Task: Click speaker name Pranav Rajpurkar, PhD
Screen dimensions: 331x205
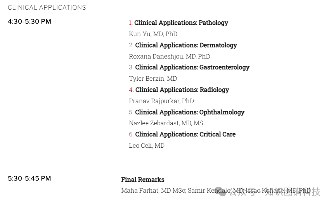Action: click(161, 101)
